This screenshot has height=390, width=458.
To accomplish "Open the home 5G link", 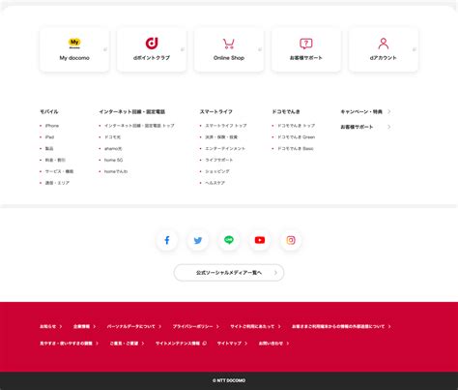I will [x=113, y=160].
